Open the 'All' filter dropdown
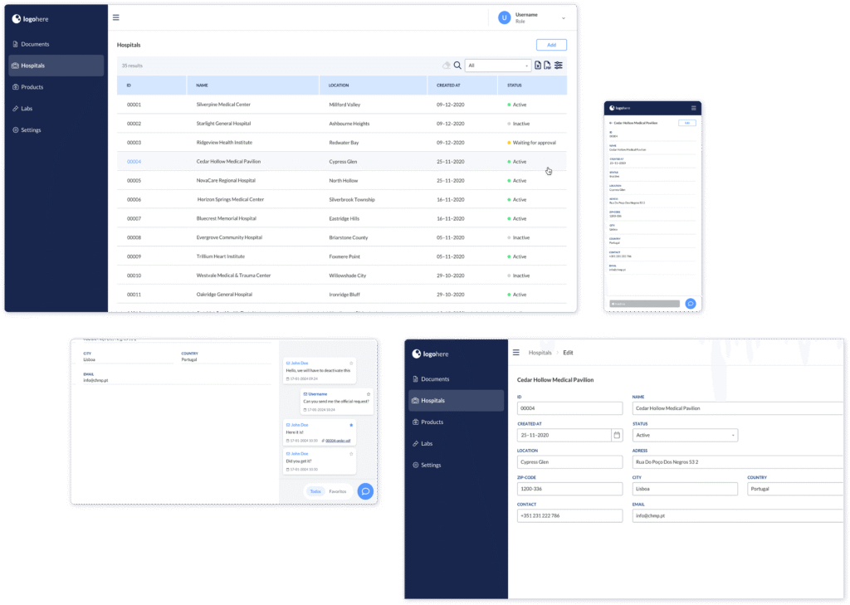This screenshot has width=850, height=605. click(498, 66)
